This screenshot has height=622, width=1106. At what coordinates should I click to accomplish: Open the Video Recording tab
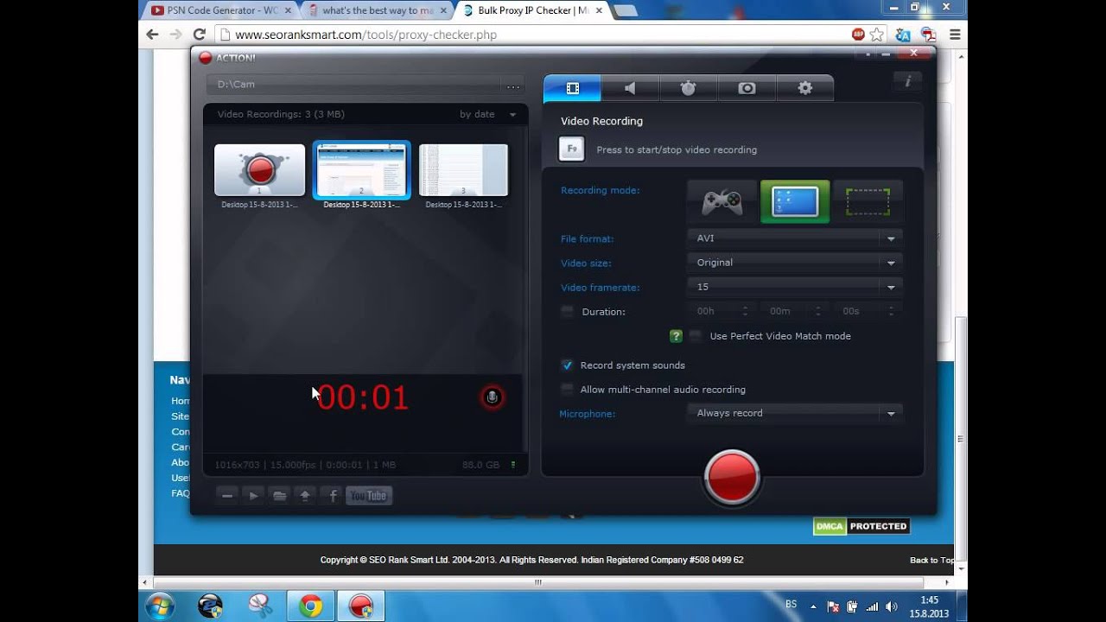click(x=572, y=88)
